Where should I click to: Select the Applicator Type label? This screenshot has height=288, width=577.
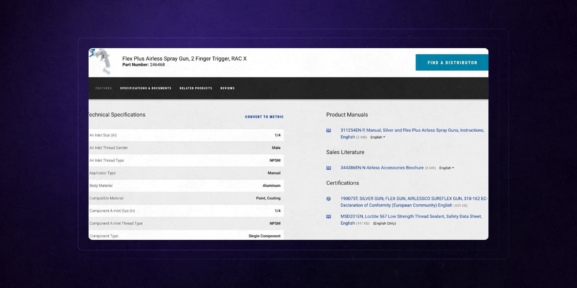point(103,173)
